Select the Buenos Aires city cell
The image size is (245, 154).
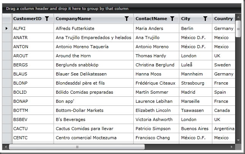tap(195, 129)
